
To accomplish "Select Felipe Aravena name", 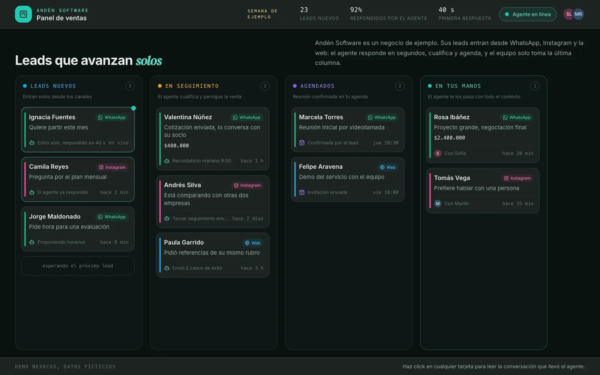I will [x=321, y=166].
